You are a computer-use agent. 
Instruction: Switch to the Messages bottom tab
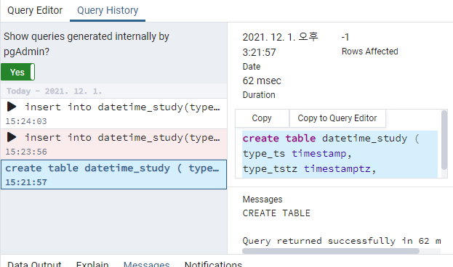pyautogui.click(x=146, y=263)
